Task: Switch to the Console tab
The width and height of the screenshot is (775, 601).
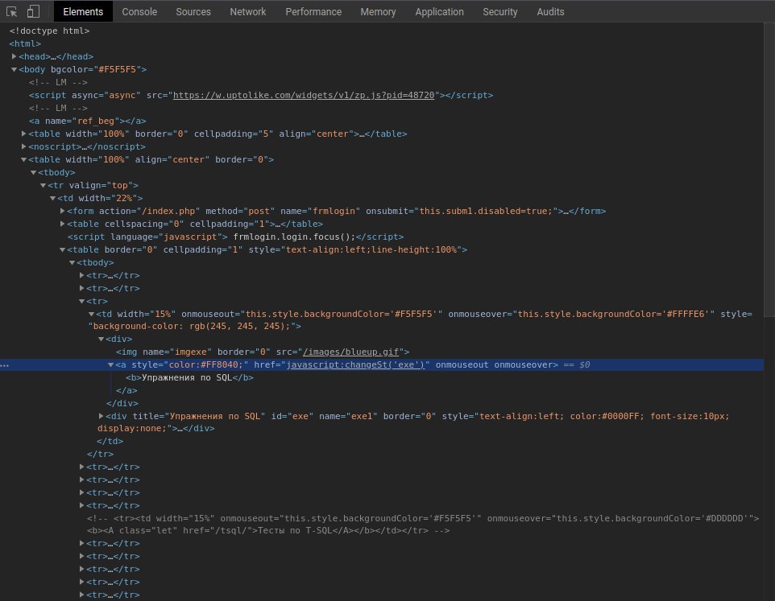Action: (x=139, y=12)
